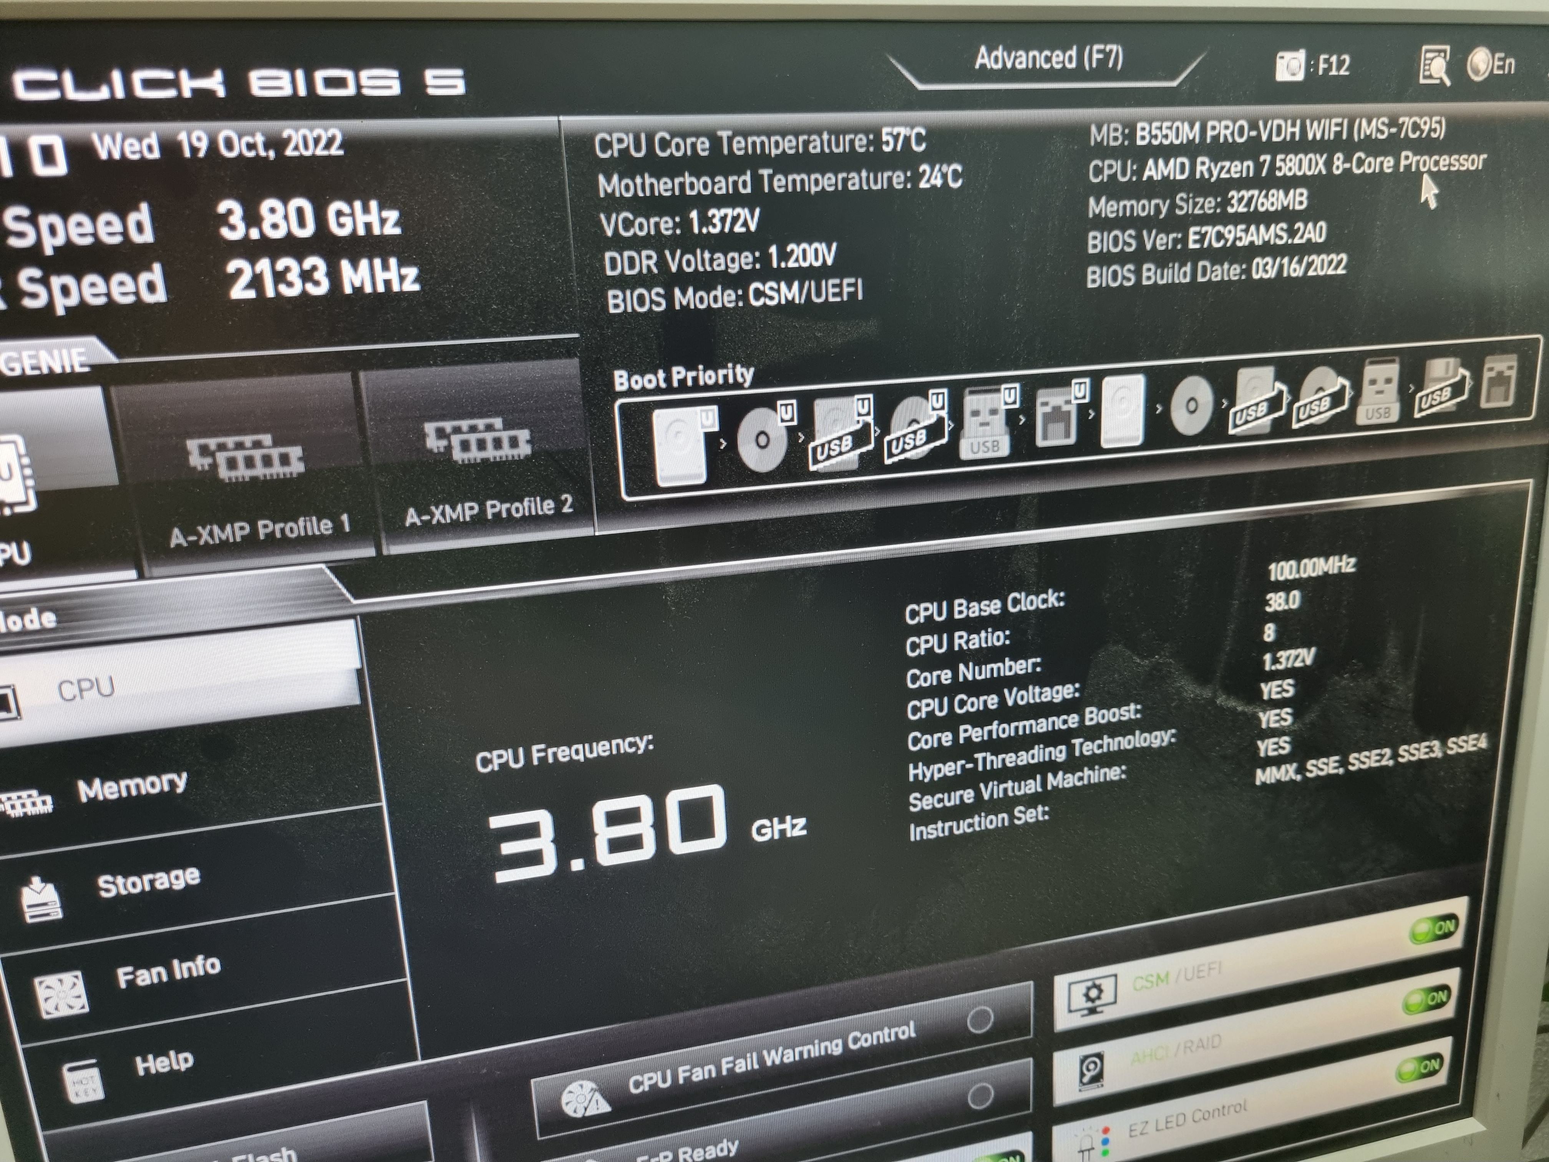
Task: Select last network boot device icon
Action: [x=1499, y=382]
